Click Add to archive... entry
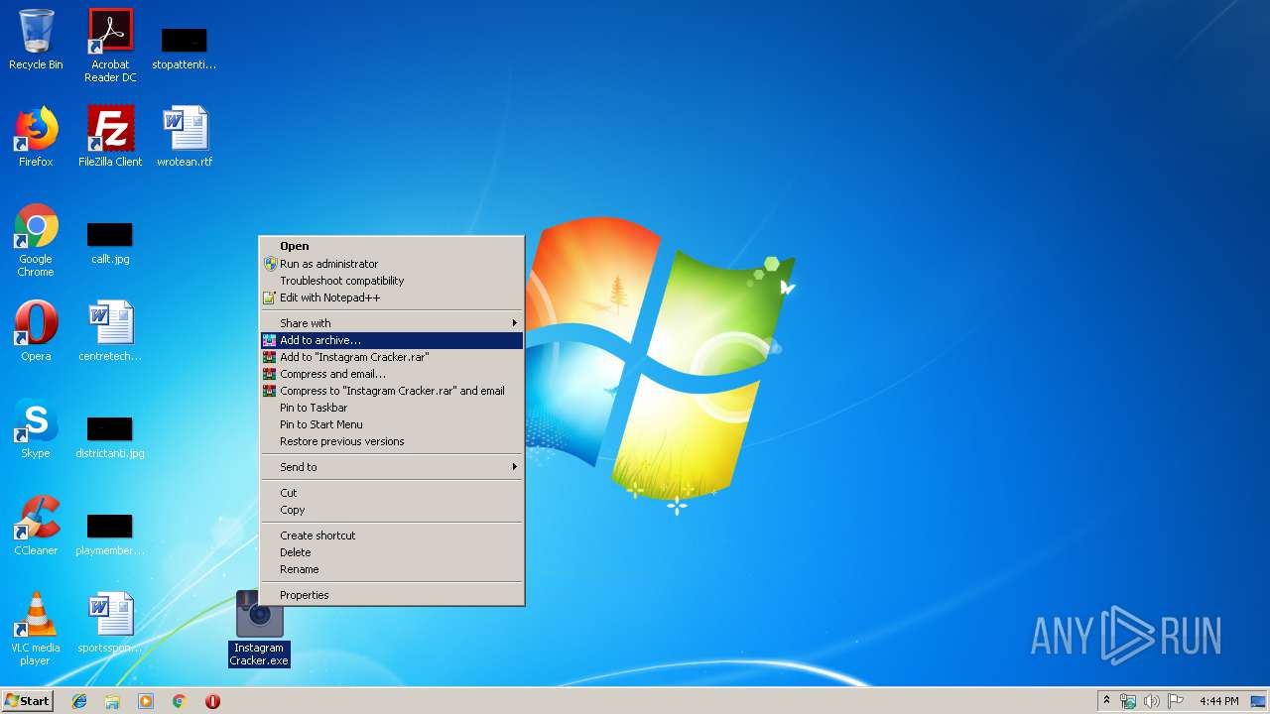Screen dimensions: 1270x714 click(x=392, y=340)
